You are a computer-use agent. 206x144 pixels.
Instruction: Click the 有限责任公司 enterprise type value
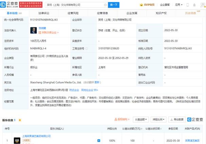[49, 58]
